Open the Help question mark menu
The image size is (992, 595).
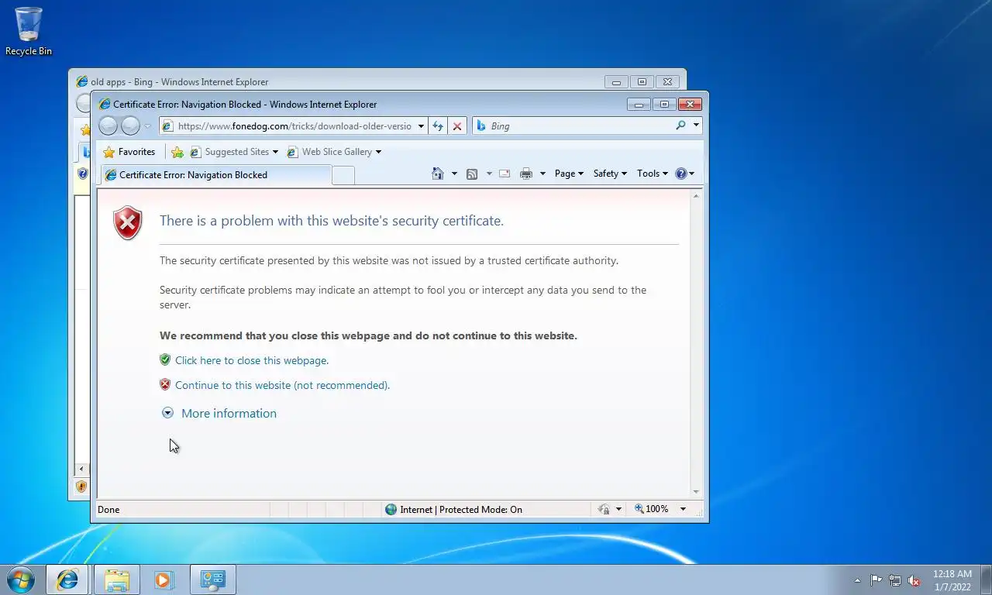click(684, 174)
